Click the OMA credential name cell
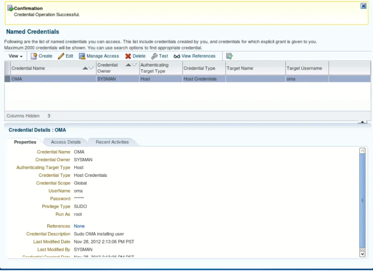 click(53, 79)
